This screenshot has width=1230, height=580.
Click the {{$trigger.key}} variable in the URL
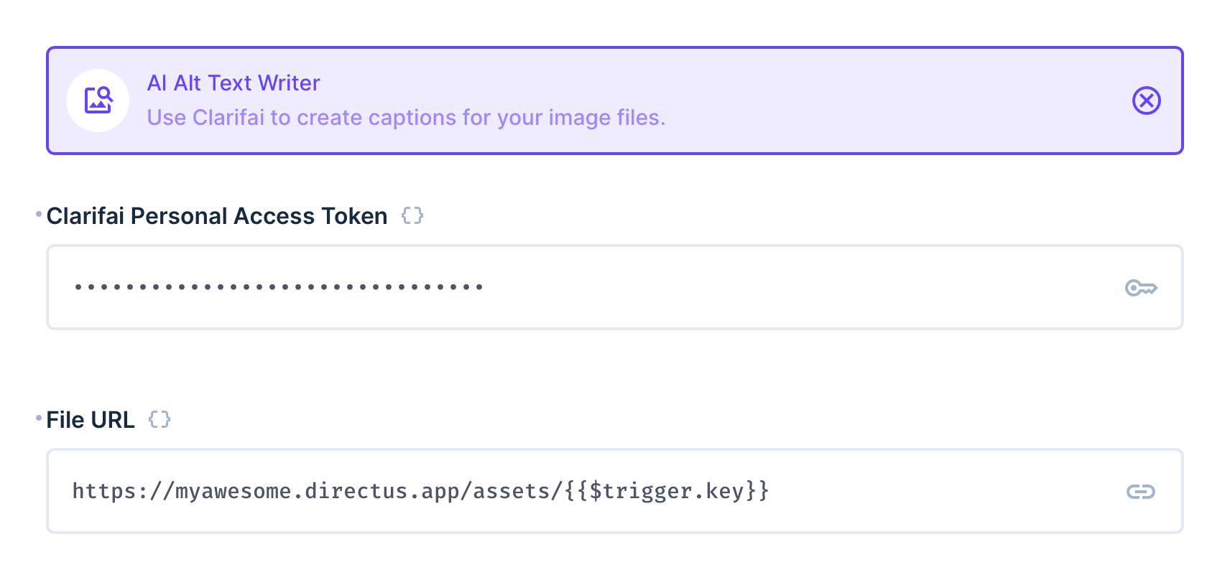coord(667,491)
